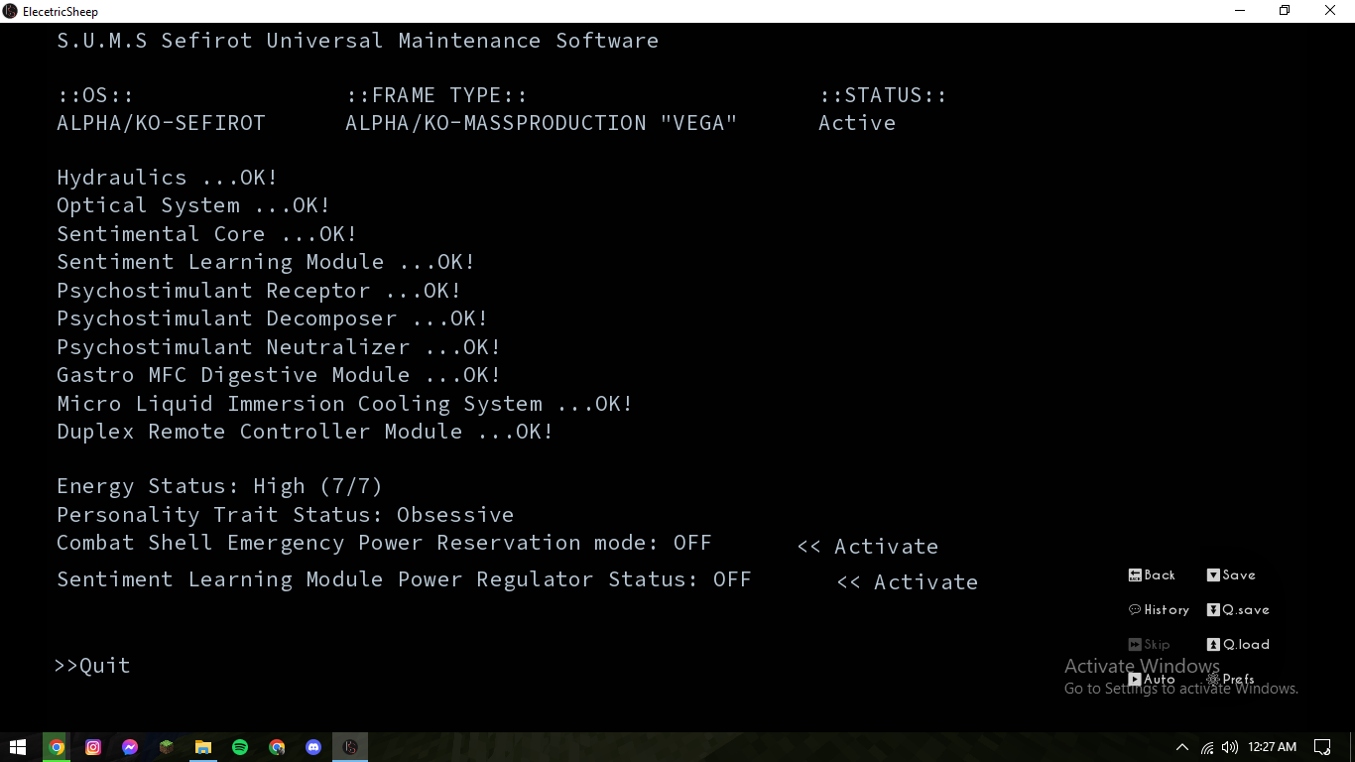Select the ElecetricSheep app taskbar icon
The height and width of the screenshot is (762, 1355).
pyautogui.click(x=350, y=747)
